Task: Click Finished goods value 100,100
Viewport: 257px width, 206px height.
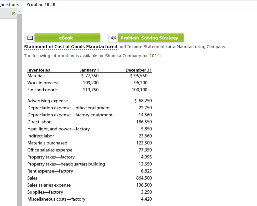Action: tap(140, 90)
